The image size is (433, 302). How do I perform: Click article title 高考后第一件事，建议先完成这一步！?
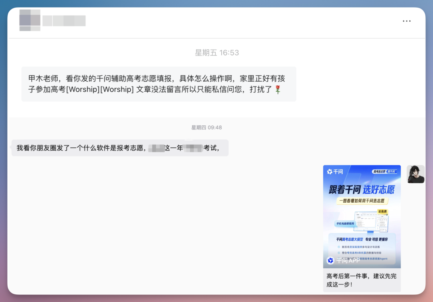coord(362,280)
